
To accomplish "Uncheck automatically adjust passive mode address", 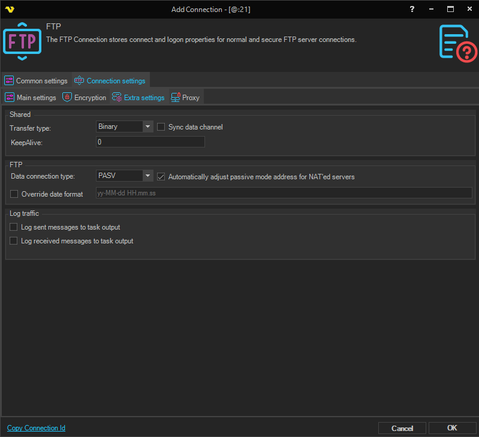I will coord(161,177).
